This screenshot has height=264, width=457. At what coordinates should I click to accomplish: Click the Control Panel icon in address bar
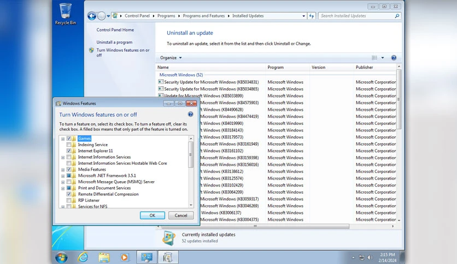[115, 16]
